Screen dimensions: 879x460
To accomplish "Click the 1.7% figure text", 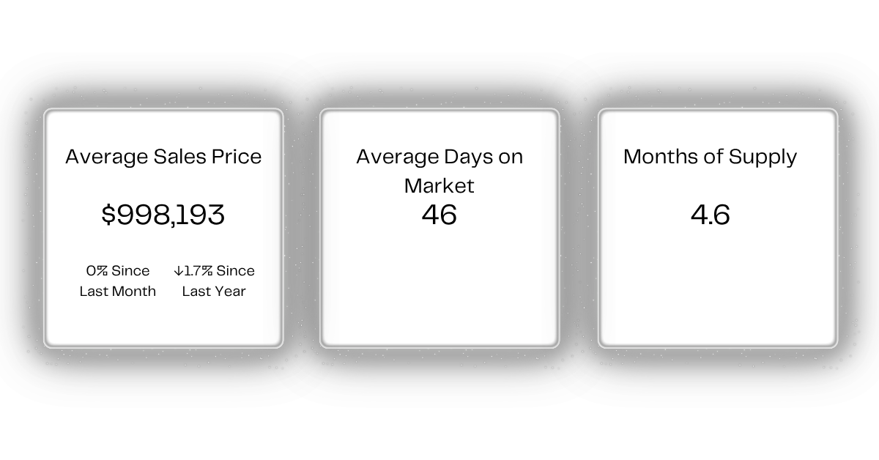I will click(198, 271).
